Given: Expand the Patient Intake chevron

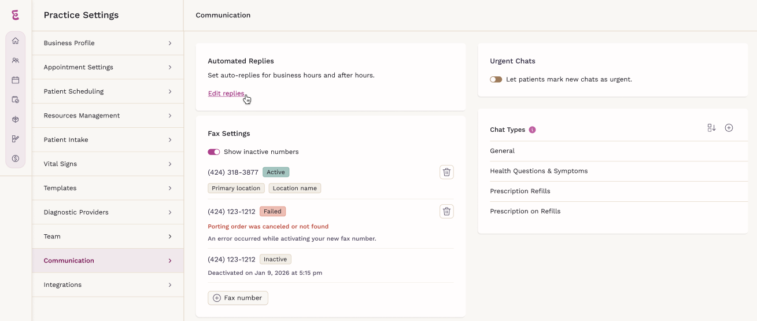Looking at the screenshot, I should pos(170,140).
